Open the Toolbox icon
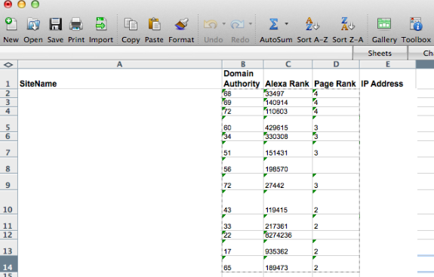This screenshot has height=277, width=434. pos(416,24)
